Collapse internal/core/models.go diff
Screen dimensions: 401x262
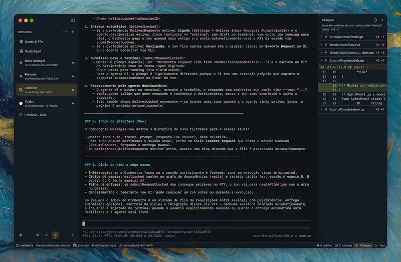point(322,61)
